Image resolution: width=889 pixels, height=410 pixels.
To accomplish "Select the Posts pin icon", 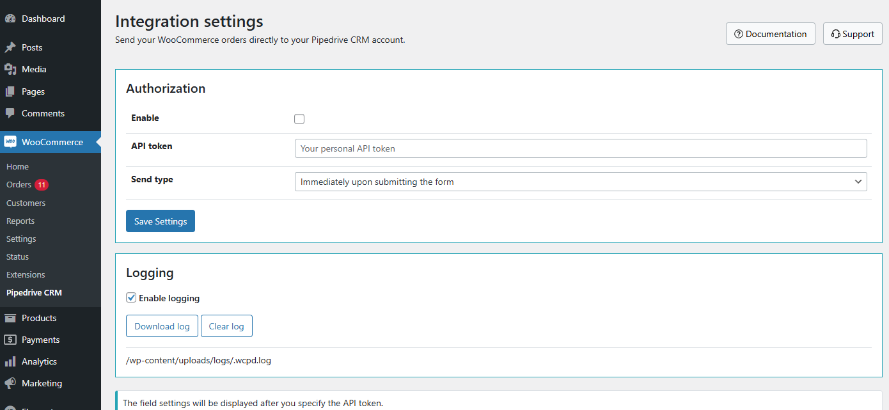I will (x=11, y=47).
